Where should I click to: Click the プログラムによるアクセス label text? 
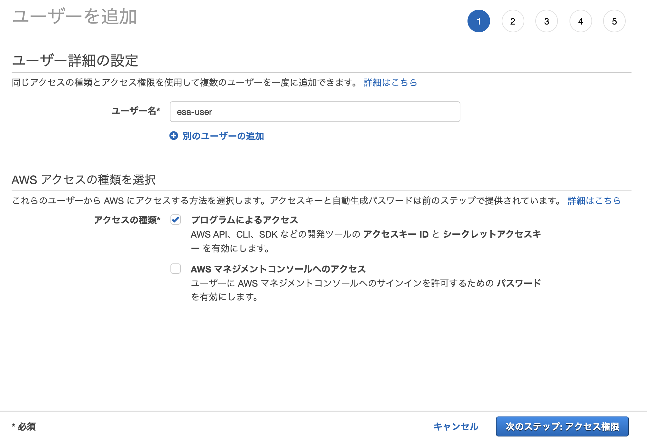tap(244, 220)
